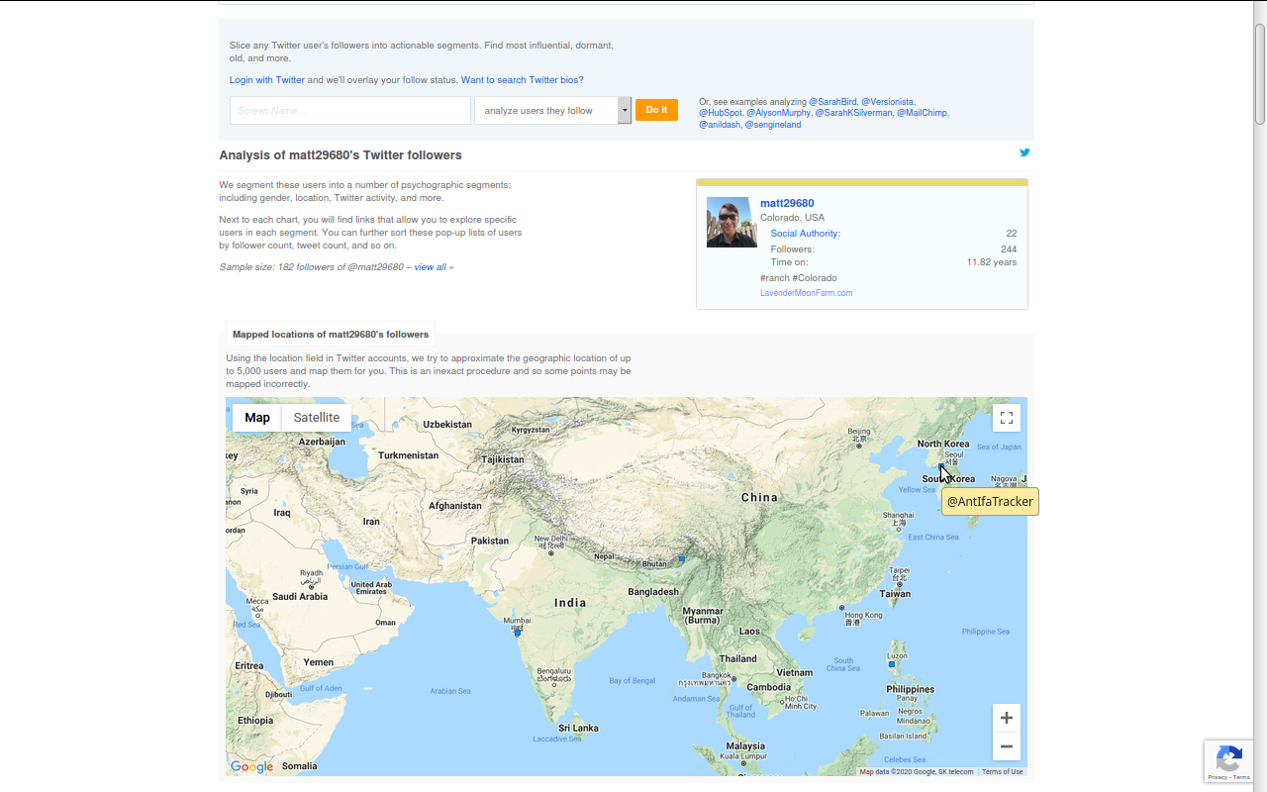The height and width of the screenshot is (792, 1267).
Task: Click the 'Login with Twitter' link
Action: (x=267, y=80)
